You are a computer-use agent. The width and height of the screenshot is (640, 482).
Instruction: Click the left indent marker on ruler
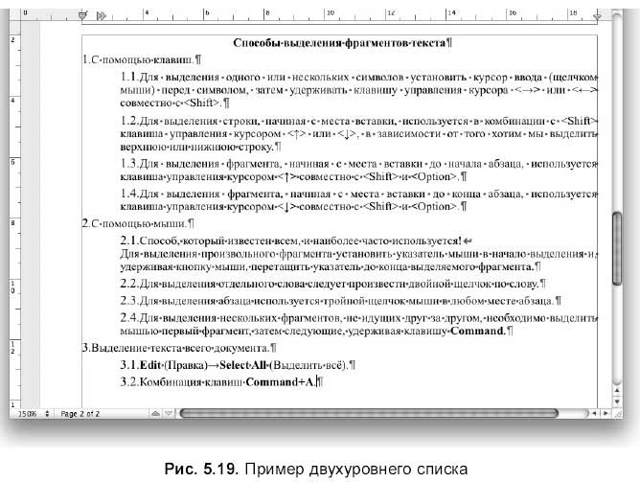pyautogui.click(x=83, y=15)
